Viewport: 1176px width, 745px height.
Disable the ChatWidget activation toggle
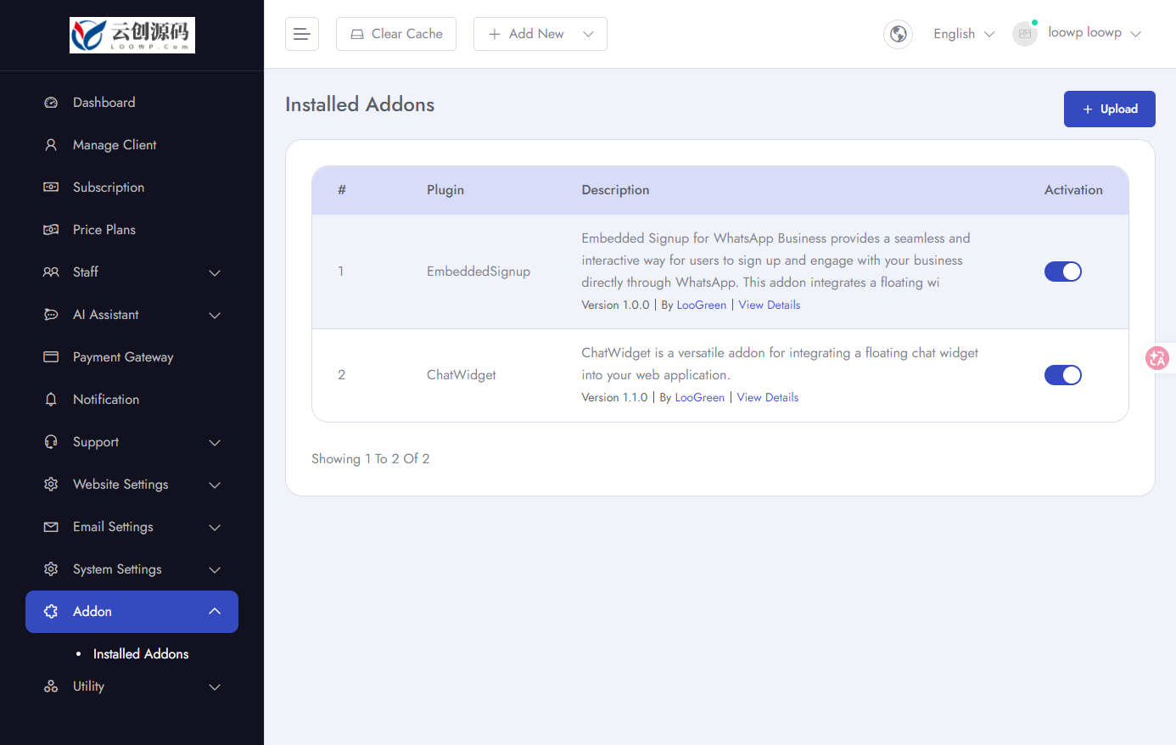point(1063,375)
